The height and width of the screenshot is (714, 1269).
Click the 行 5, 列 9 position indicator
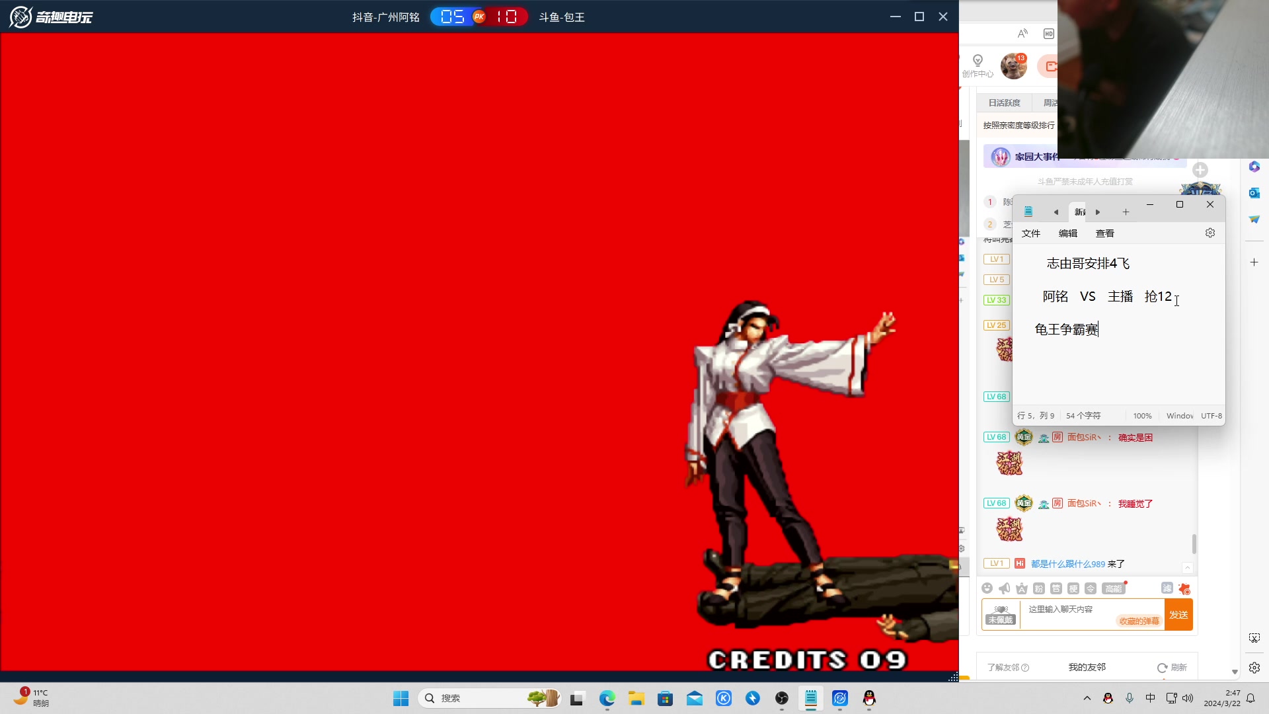pos(1036,416)
